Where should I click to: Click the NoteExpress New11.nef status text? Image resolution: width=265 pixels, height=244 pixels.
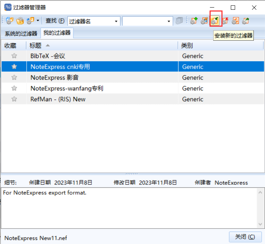36,238
